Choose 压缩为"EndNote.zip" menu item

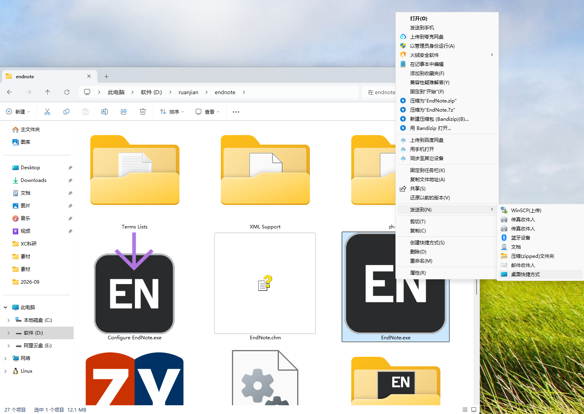click(x=447, y=101)
